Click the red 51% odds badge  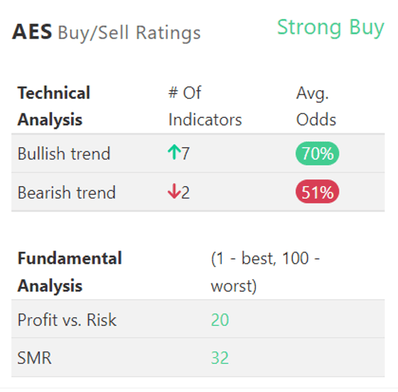click(x=317, y=193)
